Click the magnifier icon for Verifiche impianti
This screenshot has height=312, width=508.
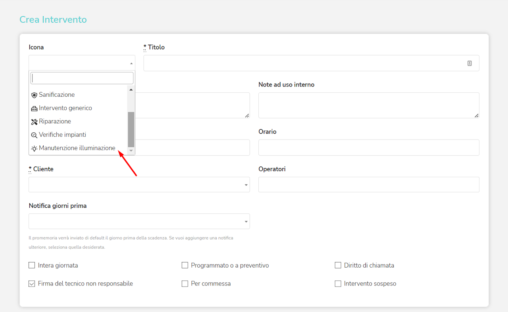click(34, 135)
